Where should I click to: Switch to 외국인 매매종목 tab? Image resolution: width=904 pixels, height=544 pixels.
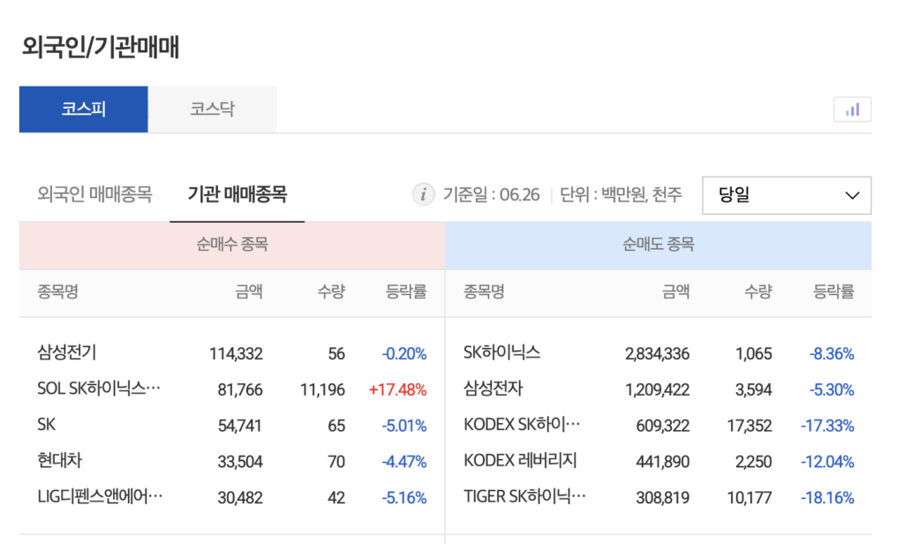tap(94, 194)
